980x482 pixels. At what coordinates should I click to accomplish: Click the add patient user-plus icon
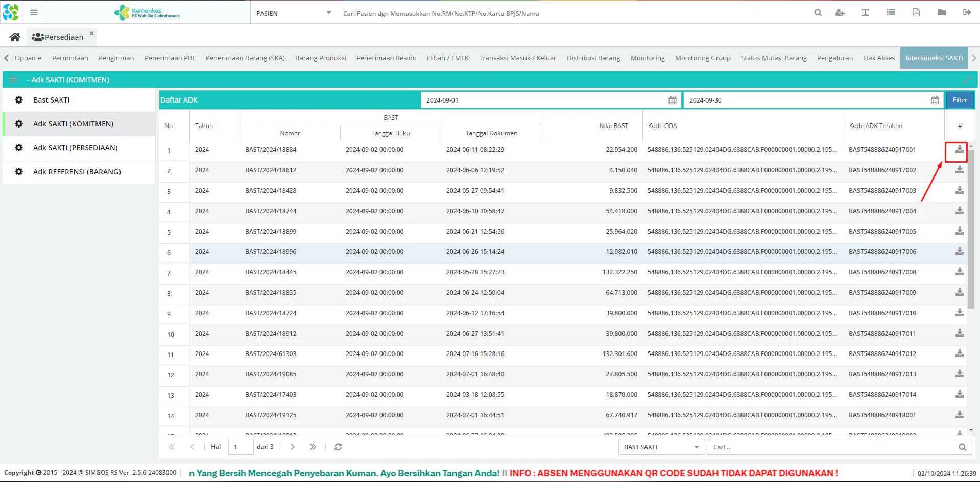[x=840, y=13]
